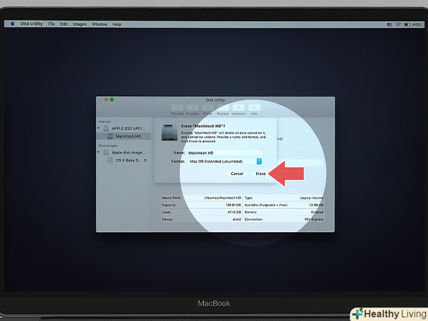Click the Type value Logical Volume
The image size is (428, 321).
tap(312, 198)
